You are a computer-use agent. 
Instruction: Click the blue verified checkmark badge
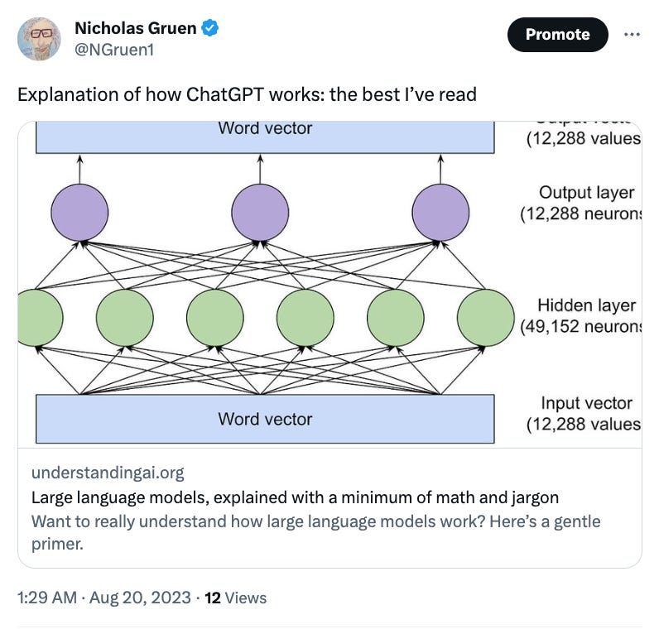[209, 28]
